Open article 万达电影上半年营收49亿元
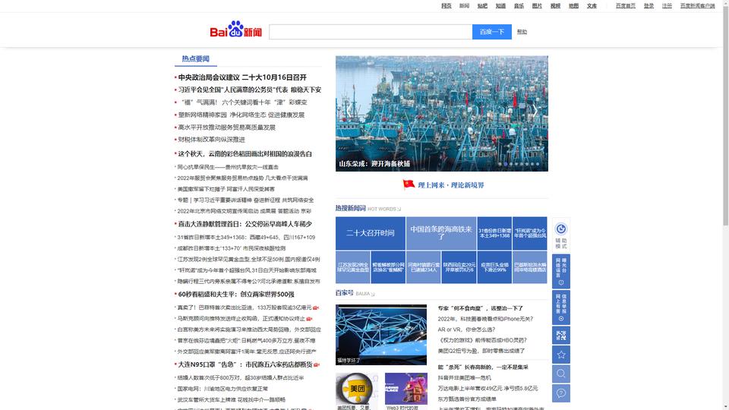Image resolution: width=729 pixels, height=410 pixels. pos(488,388)
